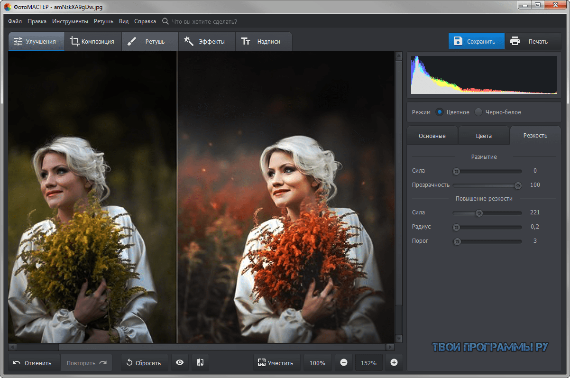Click the floppy disk icon on Сохранить

(458, 41)
